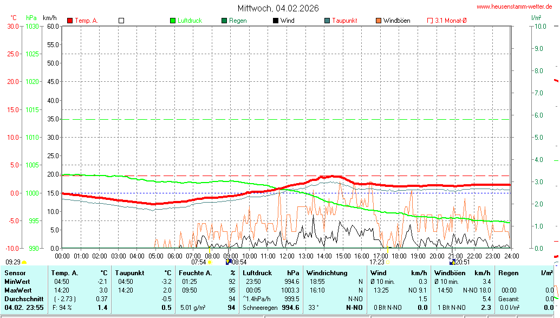
Task: Click the sun icon next to 09:29
Action: click(x=24, y=262)
